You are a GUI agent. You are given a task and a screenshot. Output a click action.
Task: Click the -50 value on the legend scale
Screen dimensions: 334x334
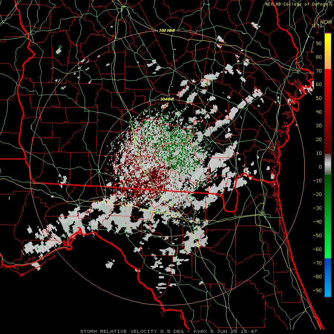pyautogui.click(x=317, y=236)
